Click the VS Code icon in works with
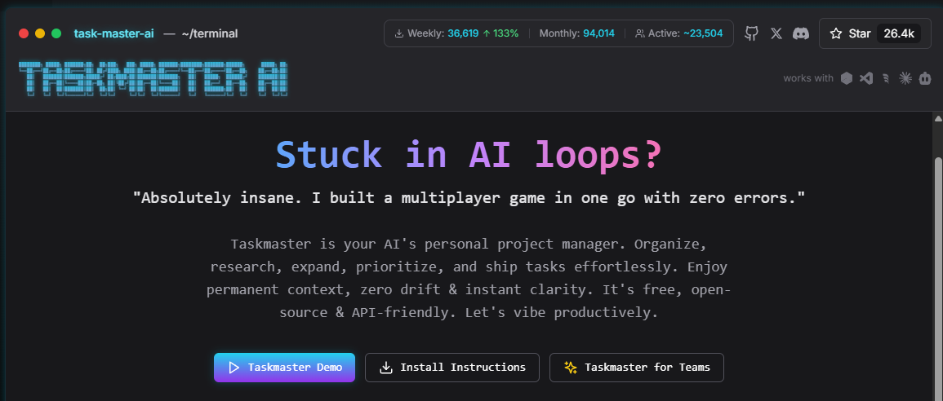This screenshot has height=401, width=943. pyautogui.click(x=866, y=78)
